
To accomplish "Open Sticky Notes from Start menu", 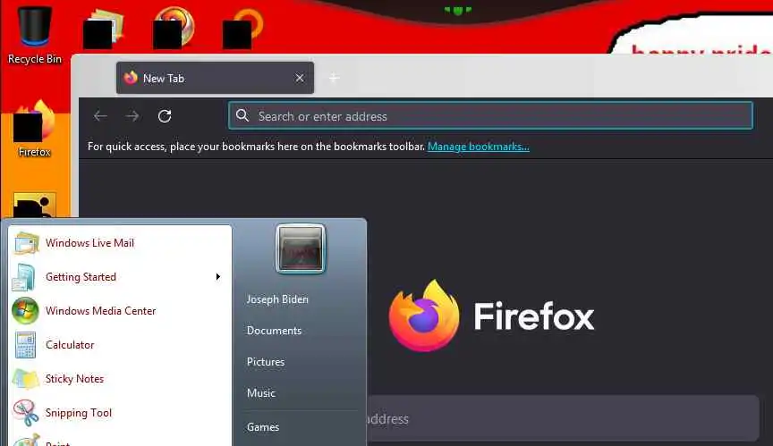I will tap(120, 379).
